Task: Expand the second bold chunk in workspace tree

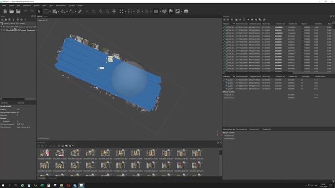Action: (1, 30)
